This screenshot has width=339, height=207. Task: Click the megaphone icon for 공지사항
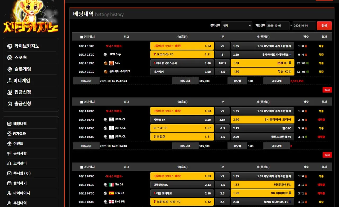point(9,153)
